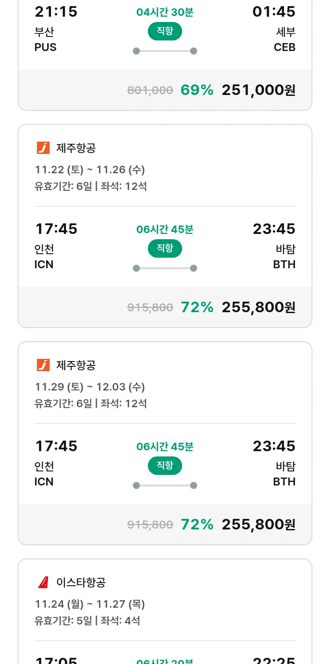Tap the 직항 badge on the 11.22 Jeju Air flight
This screenshot has width=330, height=664.
[165, 248]
